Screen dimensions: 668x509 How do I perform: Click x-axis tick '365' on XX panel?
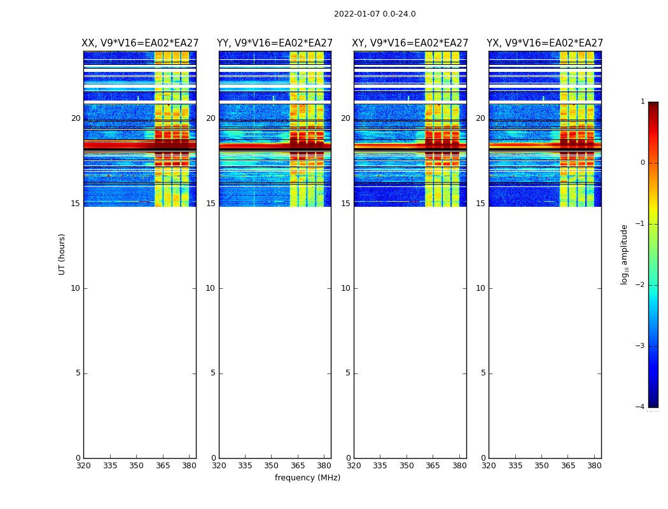click(x=163, y=466)
